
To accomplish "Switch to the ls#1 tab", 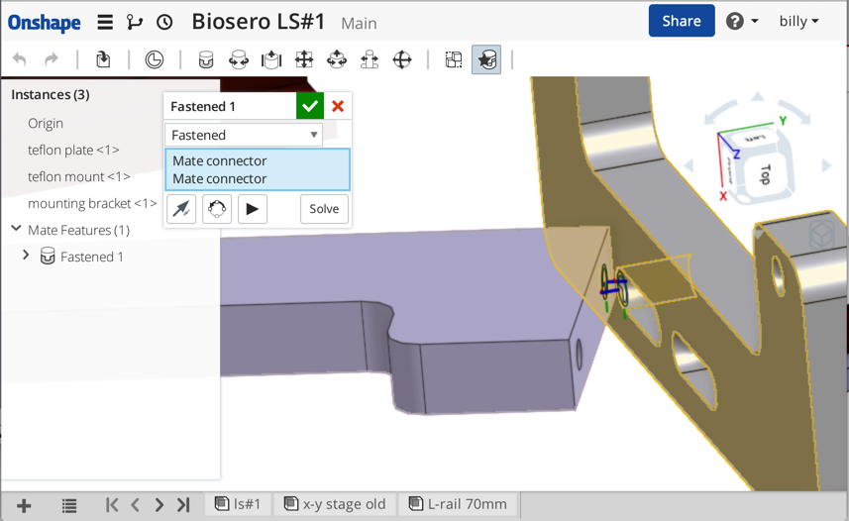I will 238,504.
